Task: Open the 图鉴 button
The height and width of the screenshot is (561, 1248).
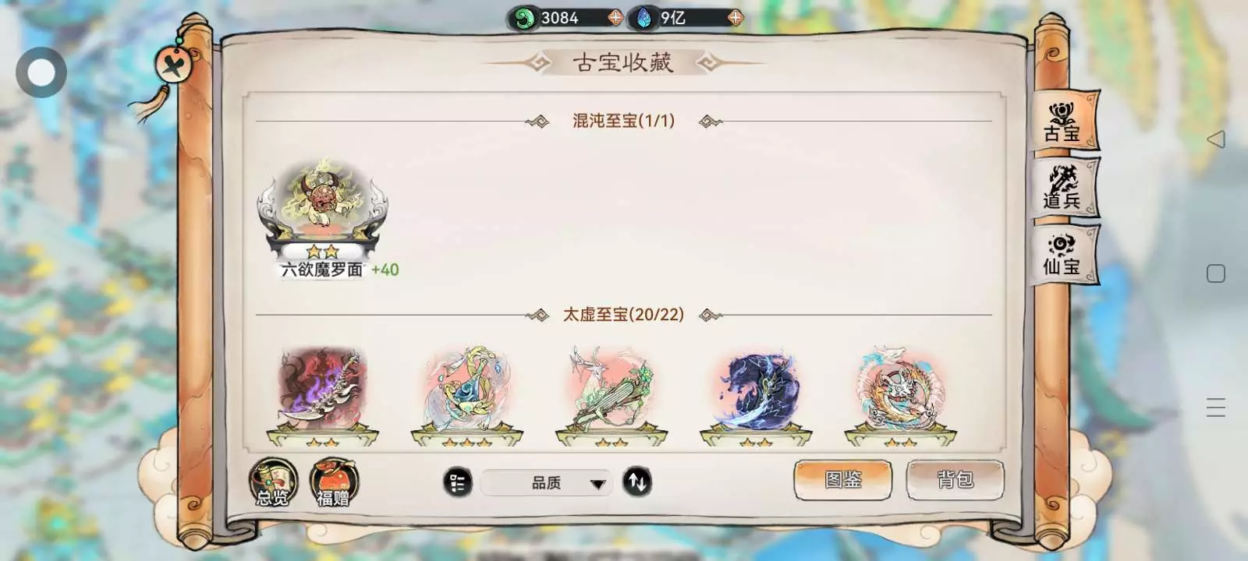Action: pyautogui.click(x=843, y=479)
